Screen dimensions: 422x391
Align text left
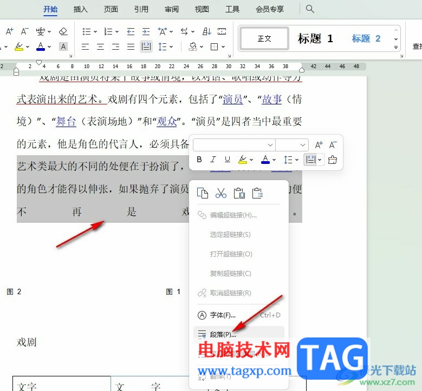click(85, 47)
